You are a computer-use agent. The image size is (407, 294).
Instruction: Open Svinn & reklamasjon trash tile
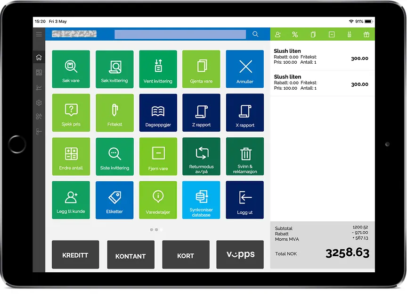tap(244, 156)
